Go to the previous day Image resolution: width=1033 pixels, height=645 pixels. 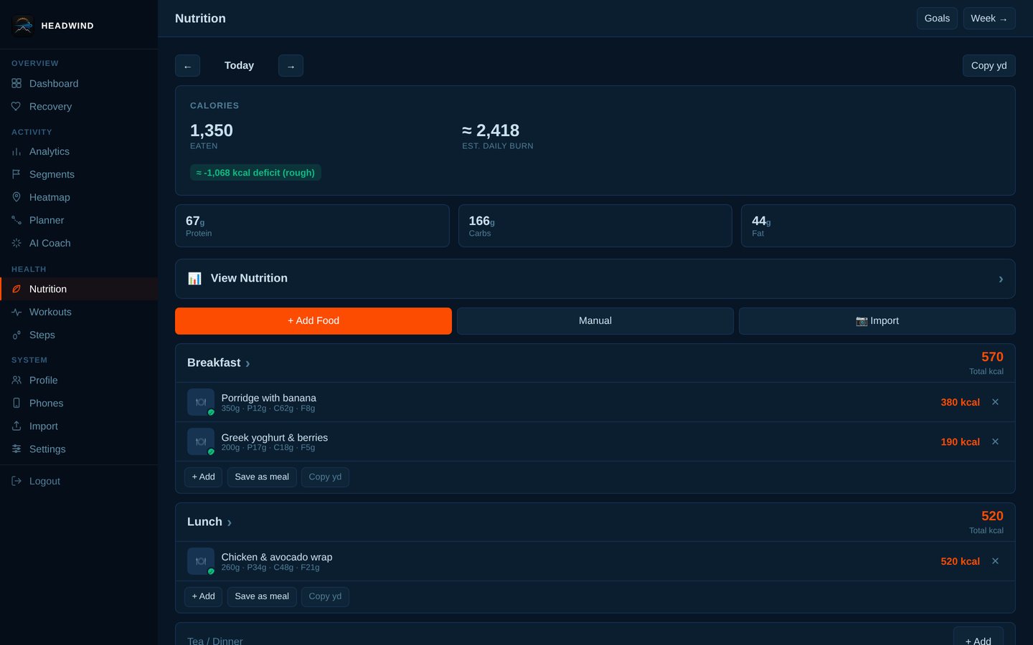(187, 66)
